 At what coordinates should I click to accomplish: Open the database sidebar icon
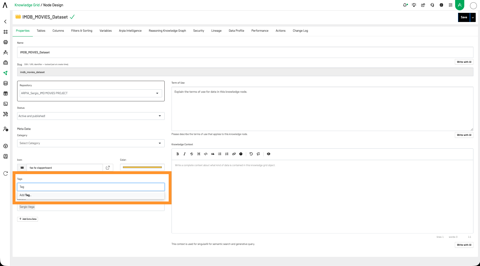[x=5, y=83]
